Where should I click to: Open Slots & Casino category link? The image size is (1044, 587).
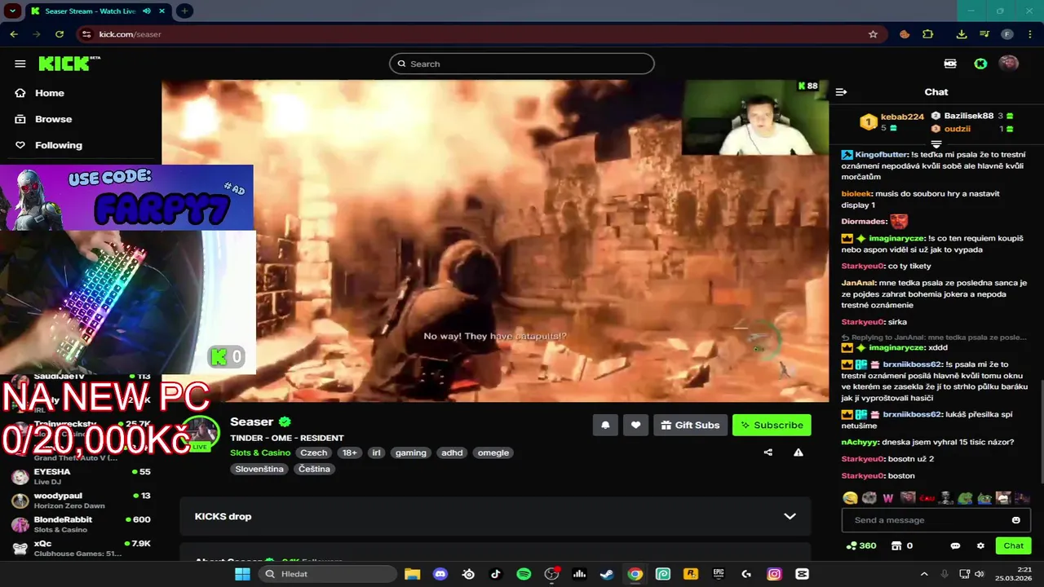pos(260,452)
